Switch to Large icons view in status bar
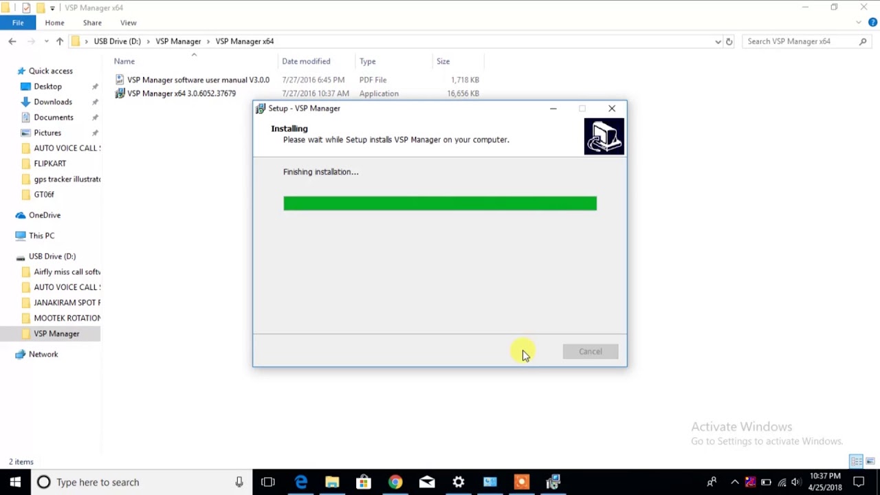This screenshot has width=880, height=495. coord(870,461)
